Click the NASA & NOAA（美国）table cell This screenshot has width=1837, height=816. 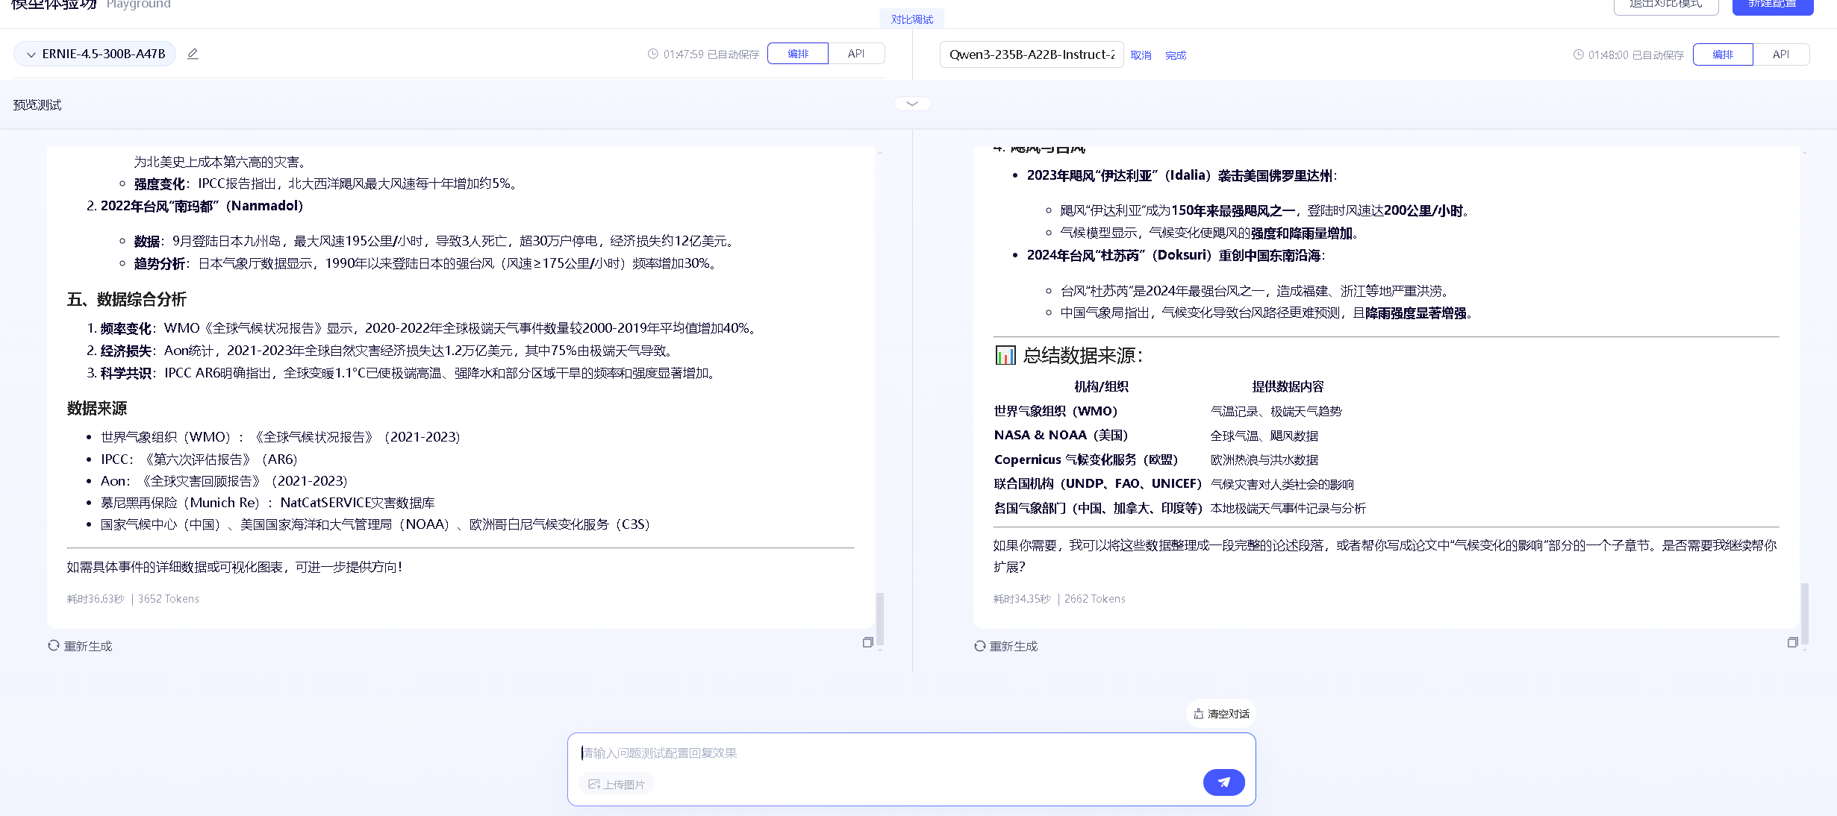tap(1061, 435)
